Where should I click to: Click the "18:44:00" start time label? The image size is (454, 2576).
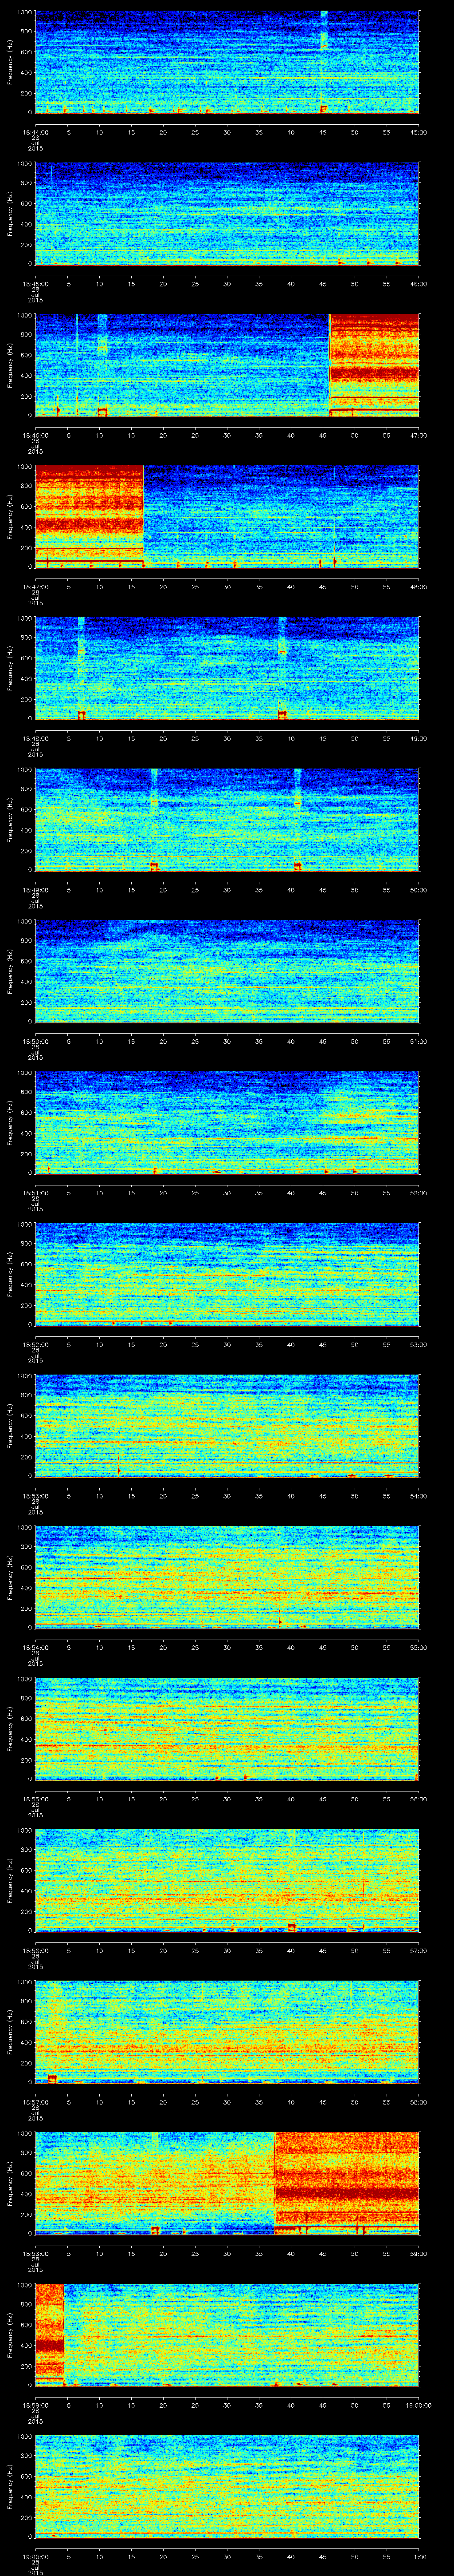tap(35, 132)
